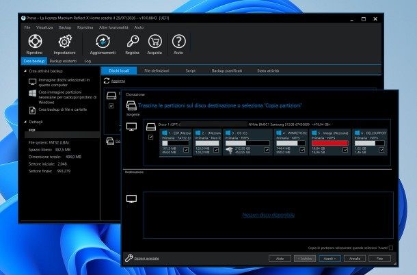Click disk icon in main window disk list
Screen dimensions: 417x275
coord(111,95)
